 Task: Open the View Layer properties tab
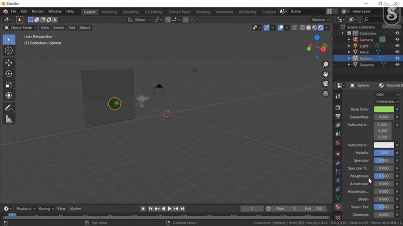click(x=338, y=125)
